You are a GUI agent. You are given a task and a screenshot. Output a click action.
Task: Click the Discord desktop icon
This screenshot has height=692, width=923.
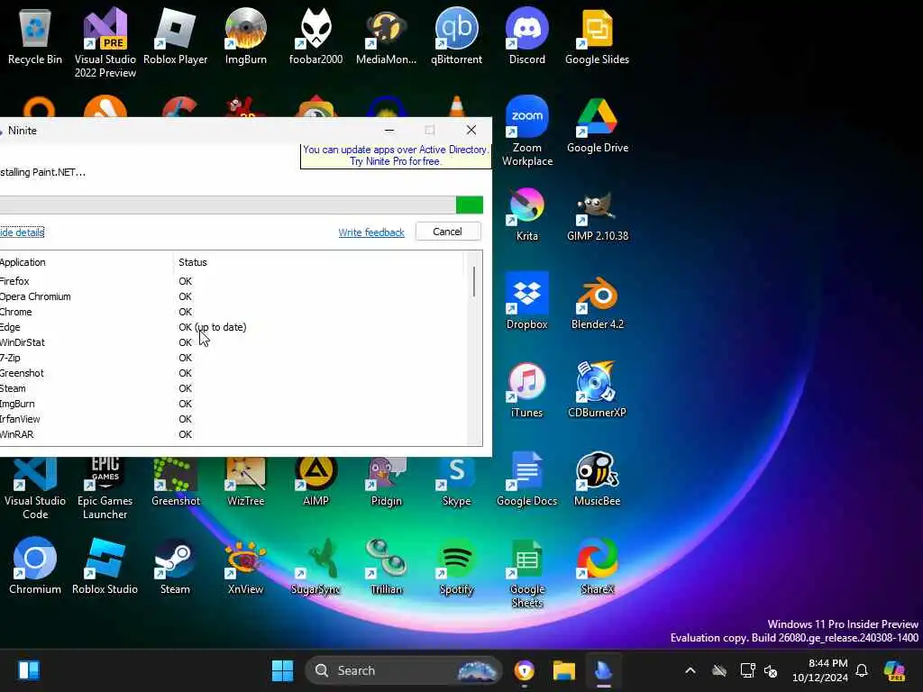526,36
